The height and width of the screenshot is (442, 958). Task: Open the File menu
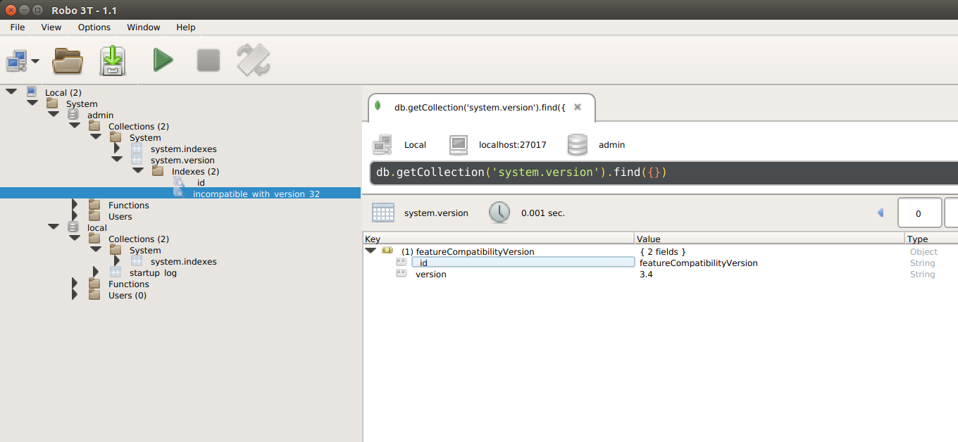click(x=18, y=27)
